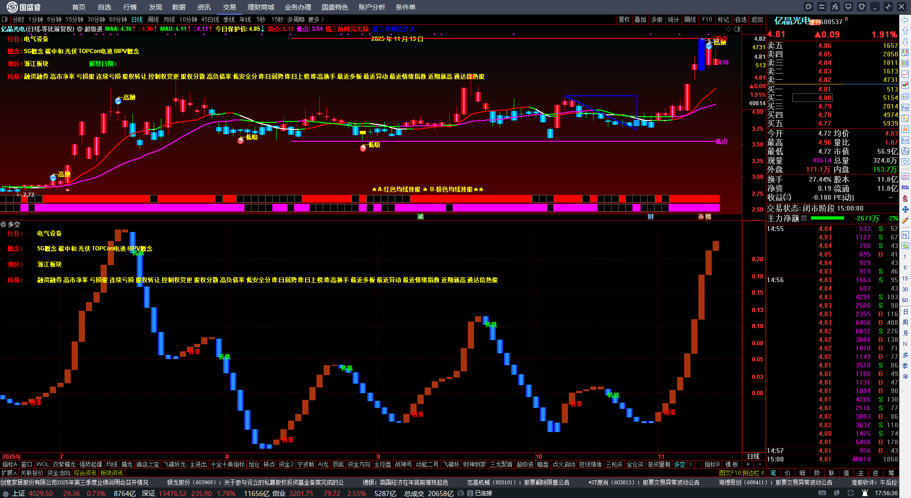Image resolution: width=911 pixels, height=498 pixels.
Task: Switch chart period to 60分钟
Action: (118, 19)
